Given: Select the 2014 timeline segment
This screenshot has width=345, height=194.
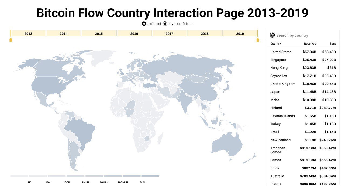Looking at the screenshot, I should click(64, 33).
